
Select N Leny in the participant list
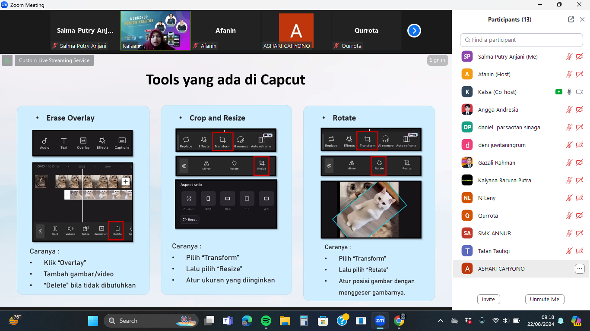click(521, 198)
